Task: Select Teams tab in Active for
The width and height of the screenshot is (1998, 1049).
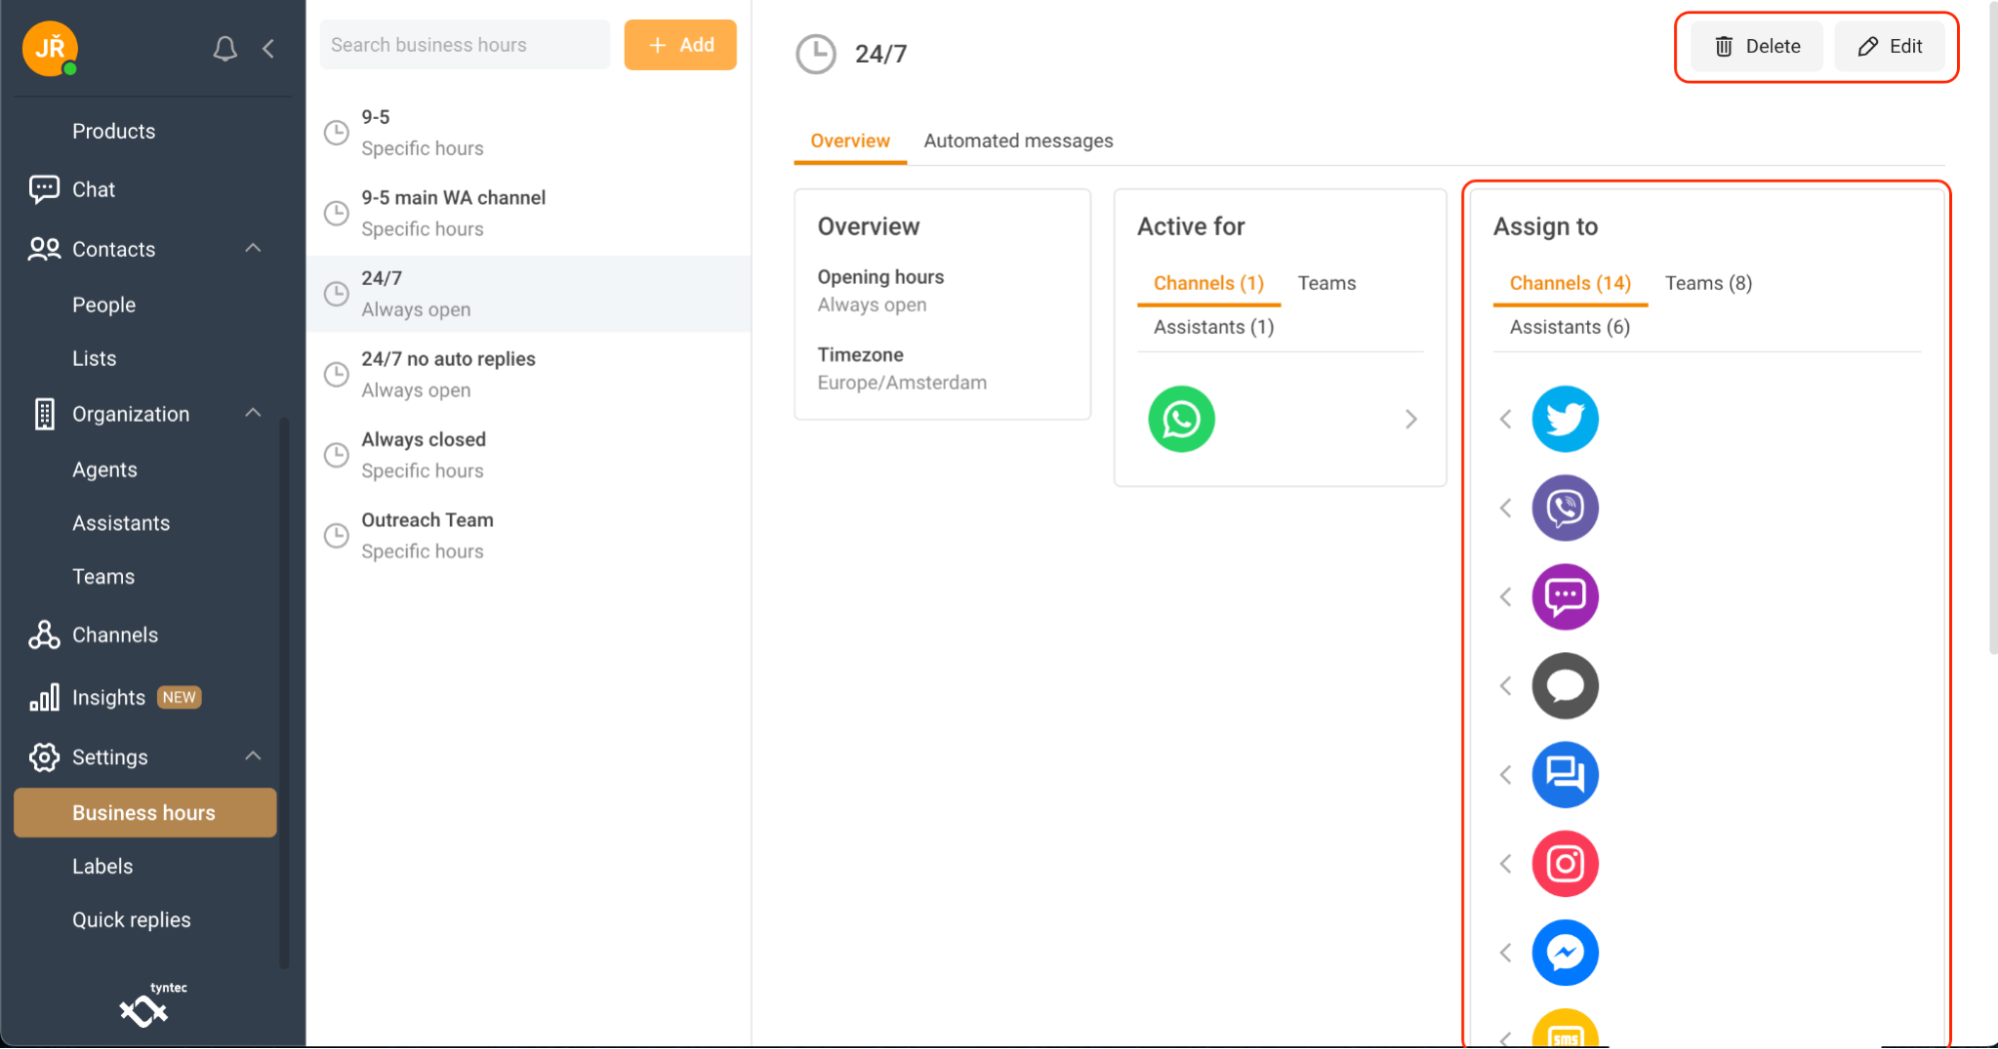Action: click(1326, 284)
